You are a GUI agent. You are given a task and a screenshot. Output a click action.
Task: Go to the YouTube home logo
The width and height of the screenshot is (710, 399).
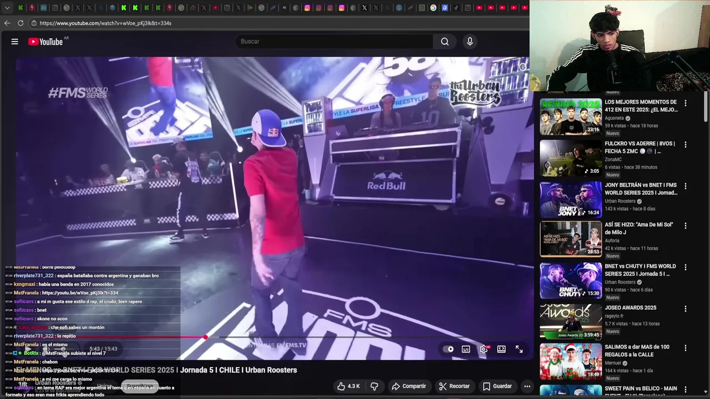(x=45, y=42)
